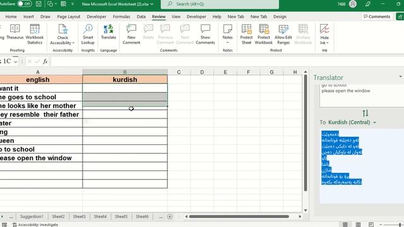Open the Data tab

click(141, 16)
